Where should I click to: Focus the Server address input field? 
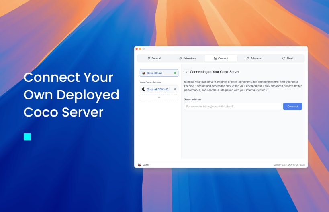coord(233,106)
